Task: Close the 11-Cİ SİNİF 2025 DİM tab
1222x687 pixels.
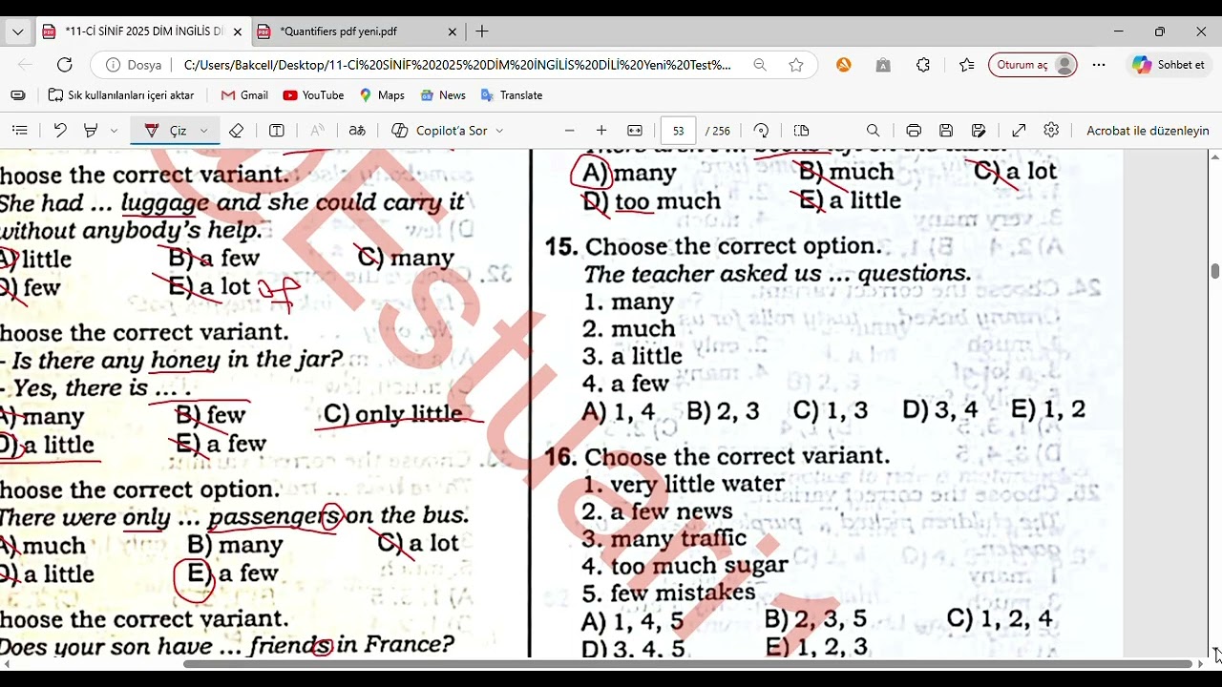Action: click(238, 31)
